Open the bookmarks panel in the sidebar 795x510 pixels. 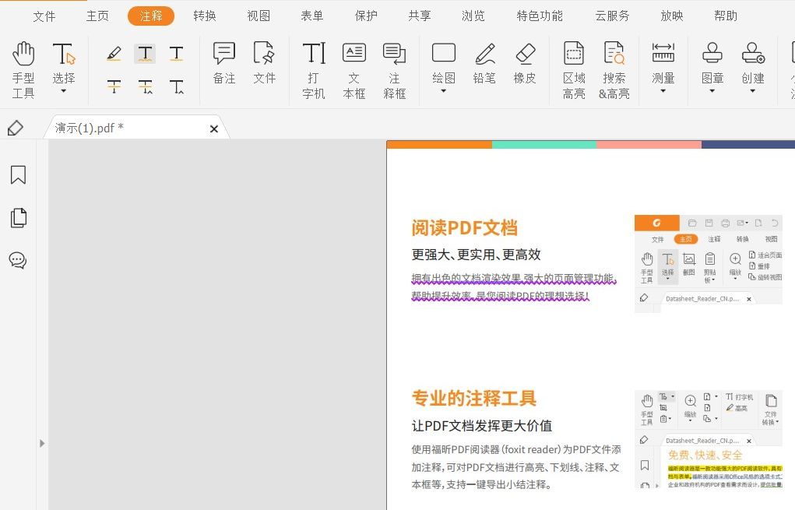[17, 175]
